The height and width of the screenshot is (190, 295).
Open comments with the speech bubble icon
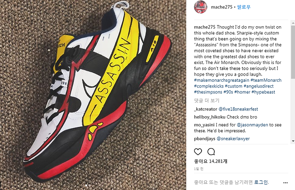tap(211, 151)
